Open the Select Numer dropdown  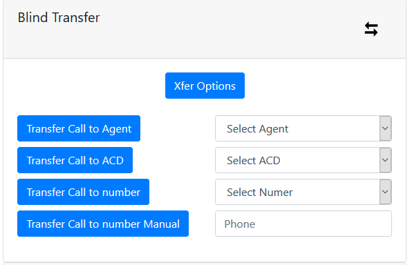coord(304,192)
